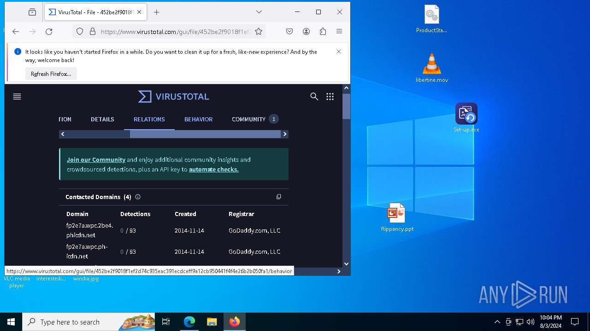The image size is (590, 331).
Task: Click the Firefox taskbar icon
Action: 235,322
